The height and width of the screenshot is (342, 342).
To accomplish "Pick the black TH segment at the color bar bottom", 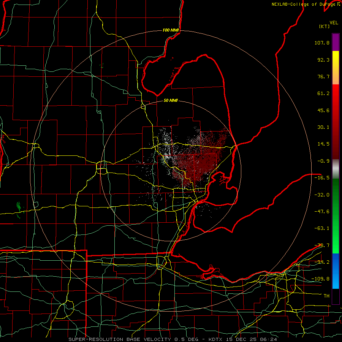I will (336, 296).
